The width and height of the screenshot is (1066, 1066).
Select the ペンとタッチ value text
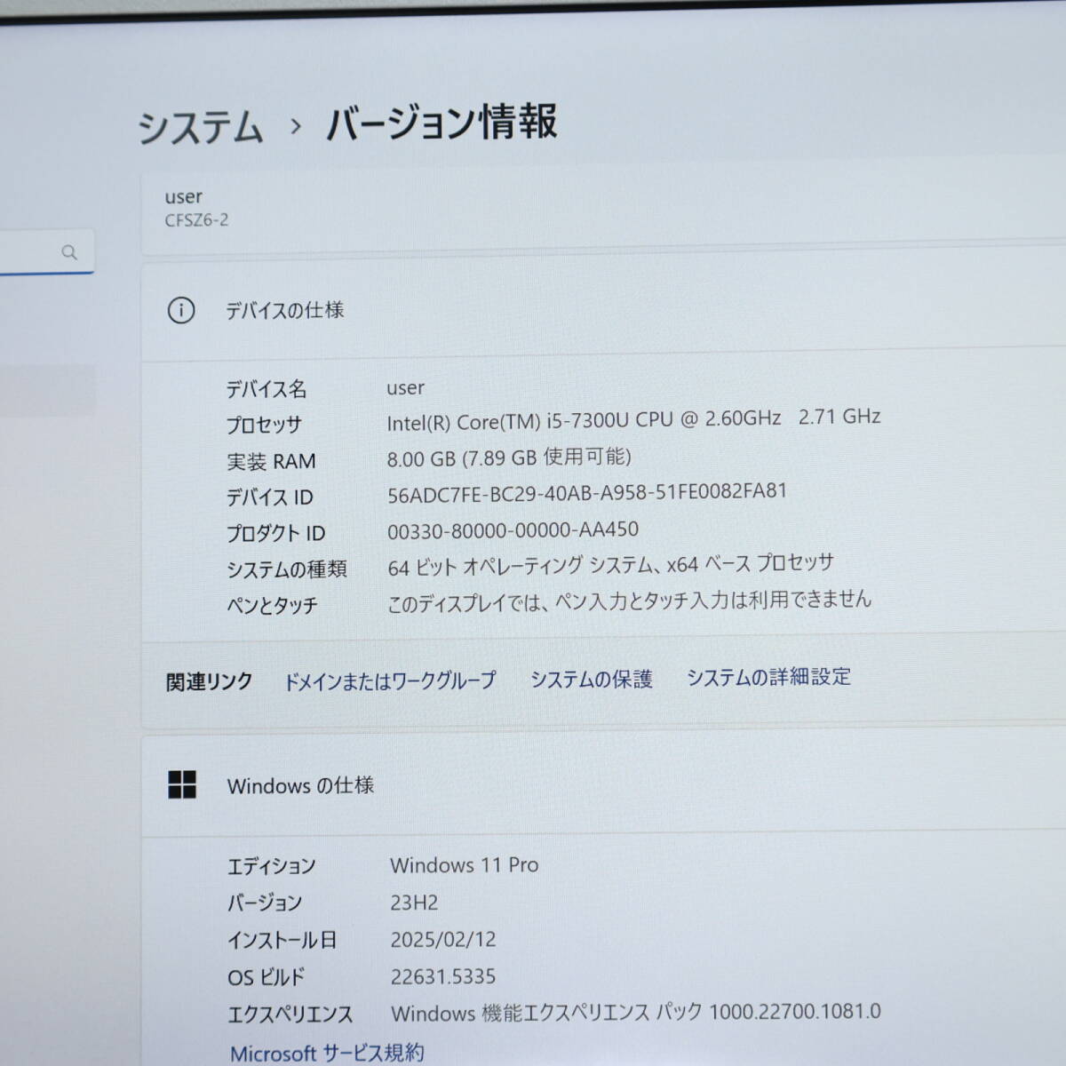click(x=629, y=601)
